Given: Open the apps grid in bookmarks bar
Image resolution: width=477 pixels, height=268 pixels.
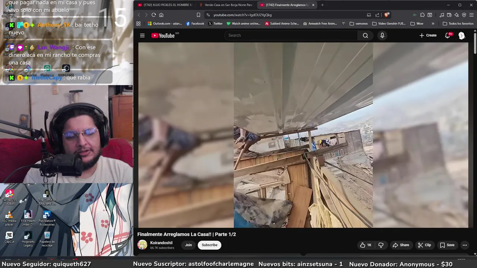Looking at the screenshot, I should (x=138, y=23).
